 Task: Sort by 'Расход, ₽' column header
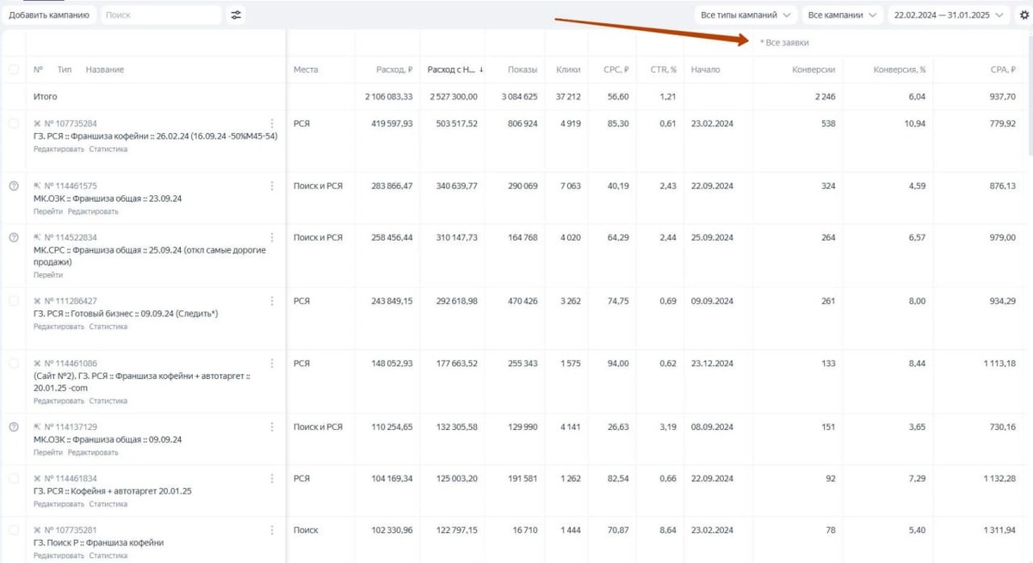(x=394, y=70)
